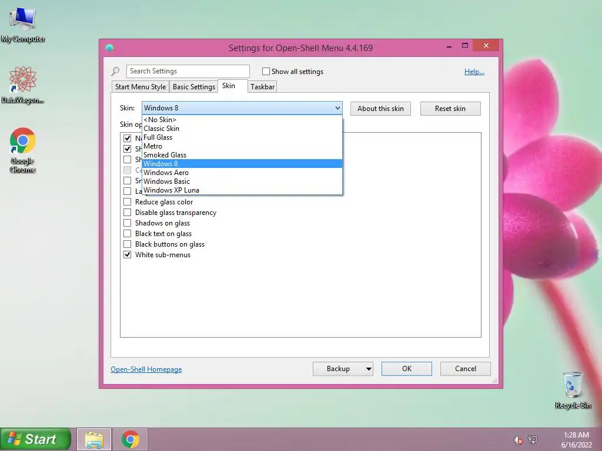Choose Classic Skin option
This screenshot has width=602, height=451.
click(x=242, y=129)
